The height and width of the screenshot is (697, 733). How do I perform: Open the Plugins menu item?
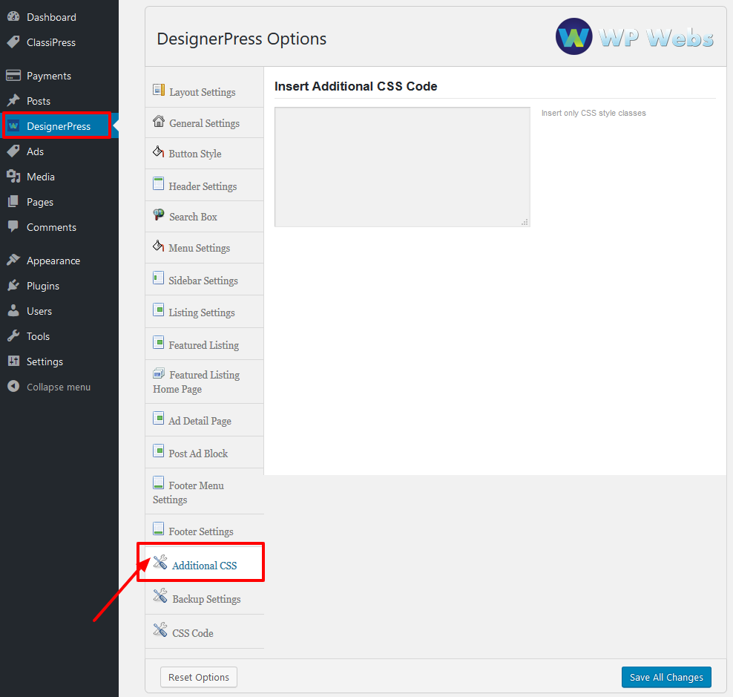click(x=59, y=286)
